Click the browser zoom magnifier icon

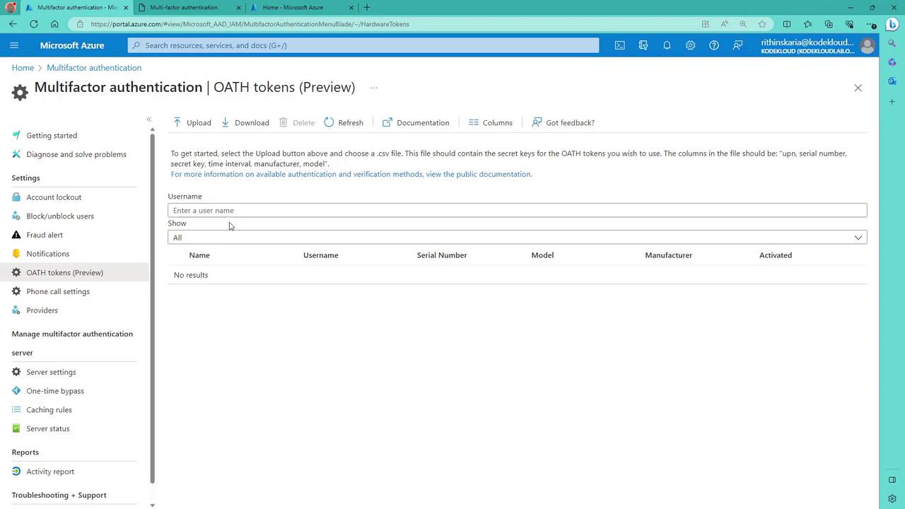[743, 24]
